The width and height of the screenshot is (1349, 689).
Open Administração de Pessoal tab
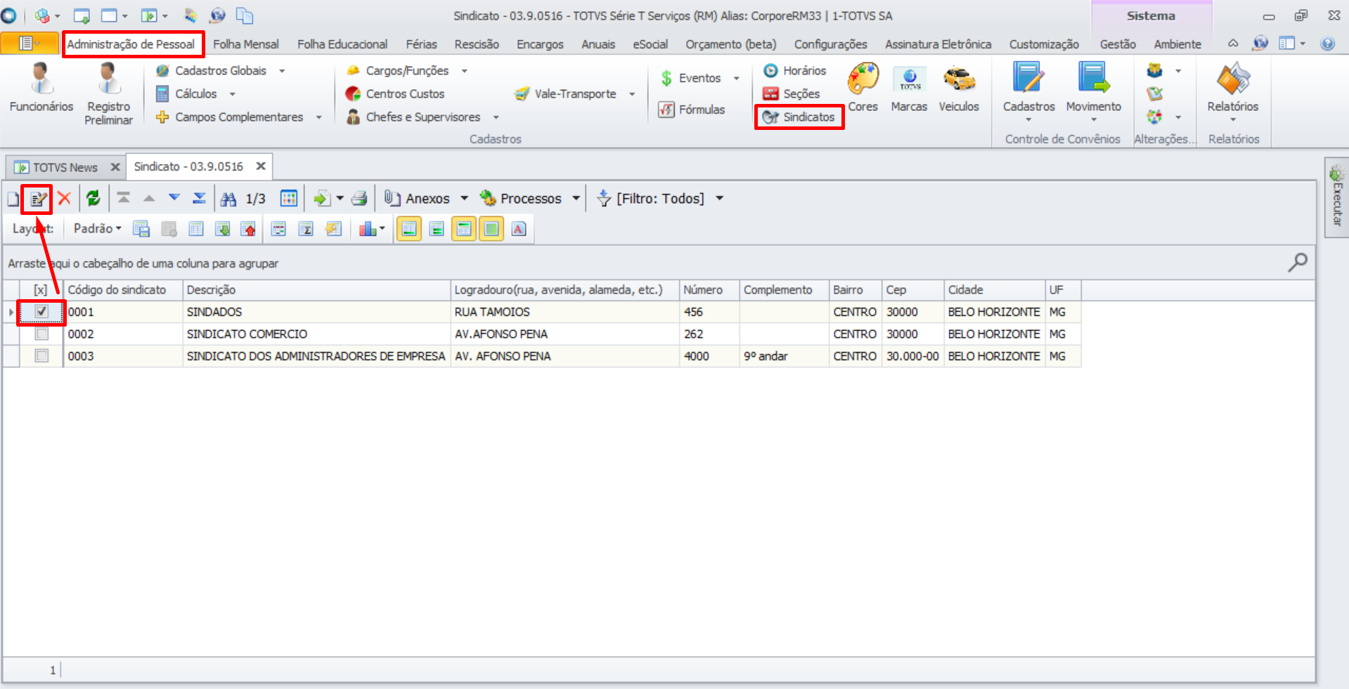pyautogui.click(x=131, y=44)
